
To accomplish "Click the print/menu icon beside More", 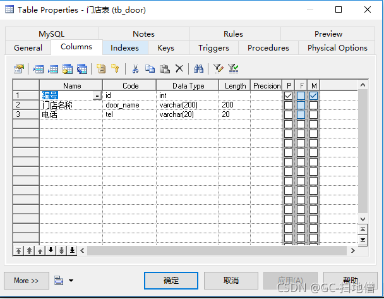I will pyautogui.click(x=59, y=281).
